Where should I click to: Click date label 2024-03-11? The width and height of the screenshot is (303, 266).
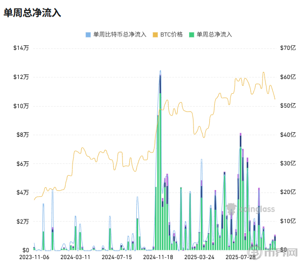pyautogui.click(x=76, y=257)
